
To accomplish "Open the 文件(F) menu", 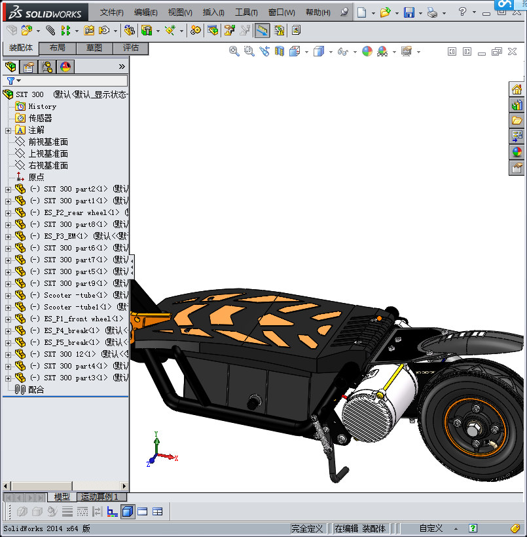I will tap(111, 12).
